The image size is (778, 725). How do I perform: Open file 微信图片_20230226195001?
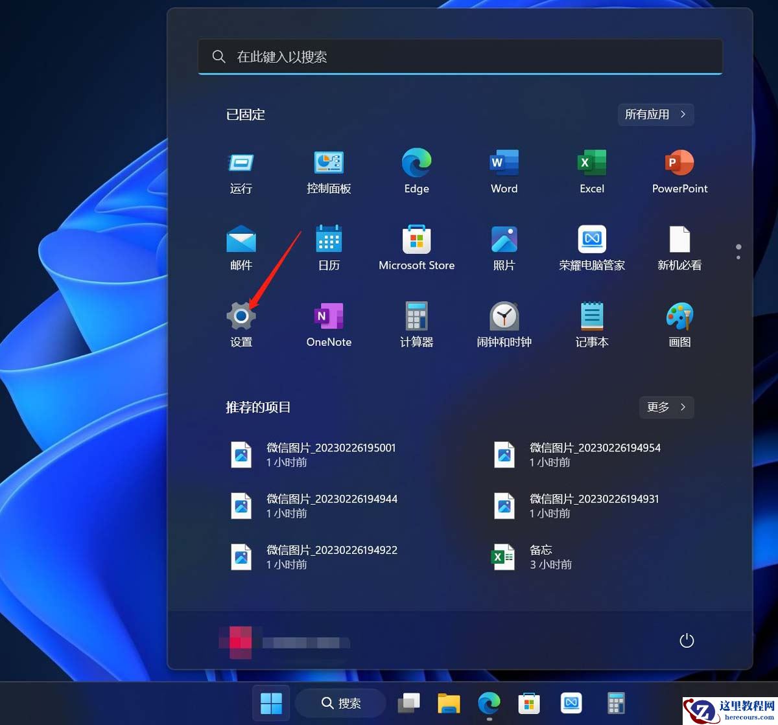(x=331, y=454)
